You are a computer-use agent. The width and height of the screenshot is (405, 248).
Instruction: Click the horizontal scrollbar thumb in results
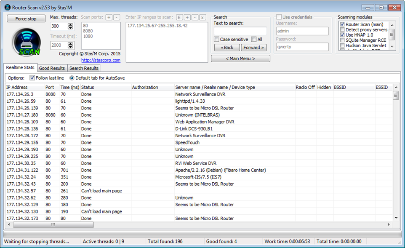pyautogui.click(x=53, y=225)
